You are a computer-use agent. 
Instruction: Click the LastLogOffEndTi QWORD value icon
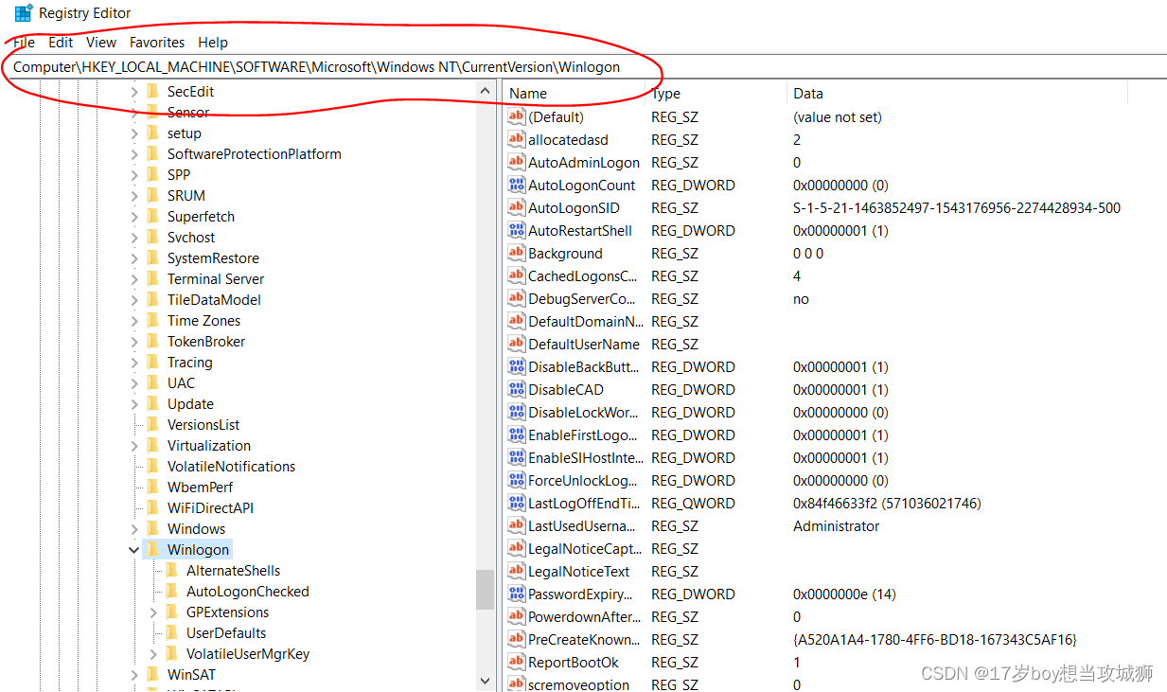516,503
